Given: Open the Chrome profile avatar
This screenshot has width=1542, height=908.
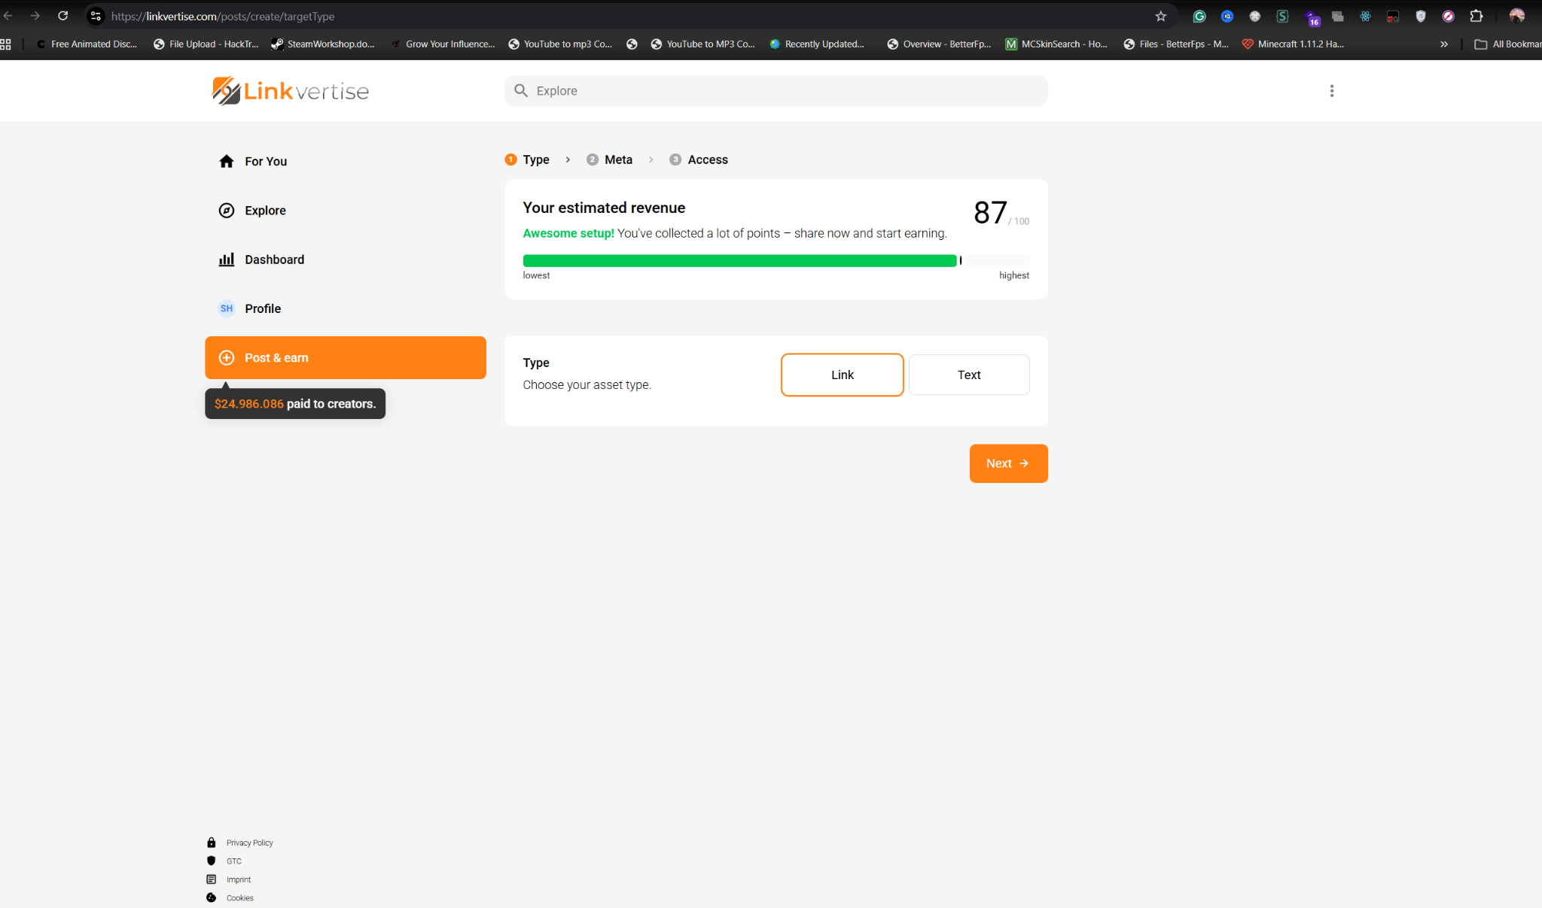Looking at the screenshot, I should click(1516, 16).
